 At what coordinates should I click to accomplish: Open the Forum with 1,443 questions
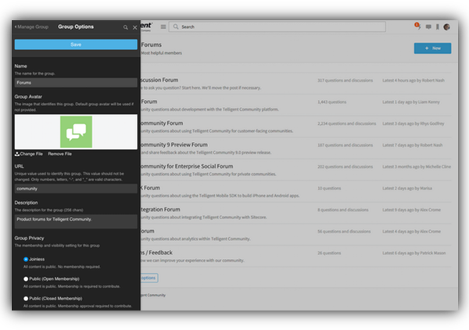pos(149,101)
